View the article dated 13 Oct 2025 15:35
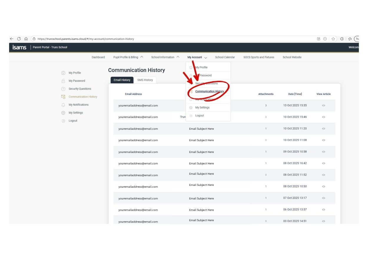Viewport: 368px width, 260px height. (324, 105)
